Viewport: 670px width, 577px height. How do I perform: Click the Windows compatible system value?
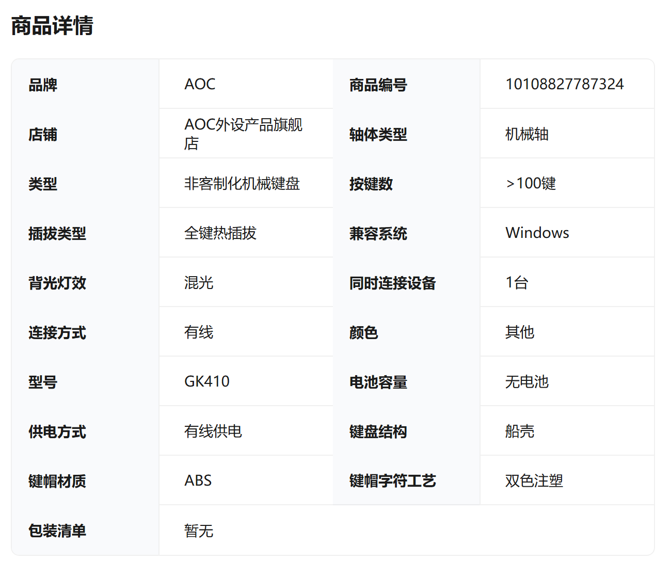[x=537, y=233]
